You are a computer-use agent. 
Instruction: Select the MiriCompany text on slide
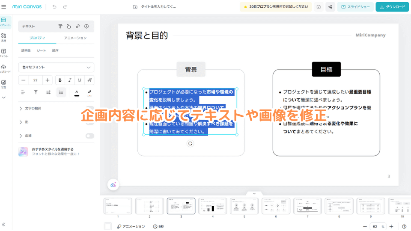tap(370, 35)
